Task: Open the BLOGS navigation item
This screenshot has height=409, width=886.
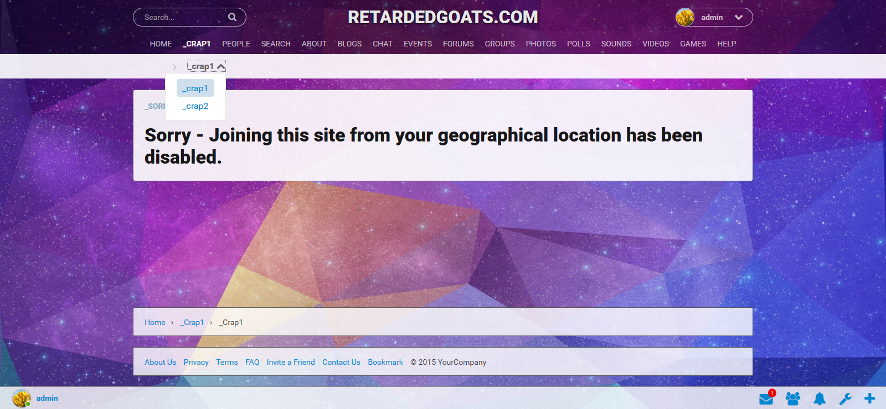Action: pyautogui.click(x=349, y=44)
